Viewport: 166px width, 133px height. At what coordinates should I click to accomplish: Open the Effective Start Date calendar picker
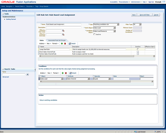(x=63, y=31)
